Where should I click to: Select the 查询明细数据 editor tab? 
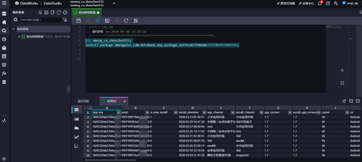[x=86, y=13]
